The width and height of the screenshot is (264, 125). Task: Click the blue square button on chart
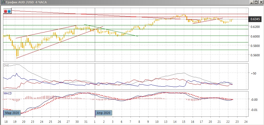[x=9, y=11]
